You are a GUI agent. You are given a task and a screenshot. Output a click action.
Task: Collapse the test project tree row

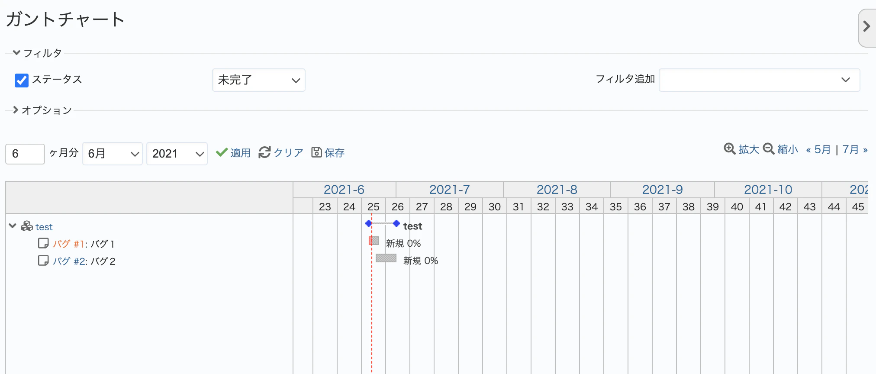[13, 226]
